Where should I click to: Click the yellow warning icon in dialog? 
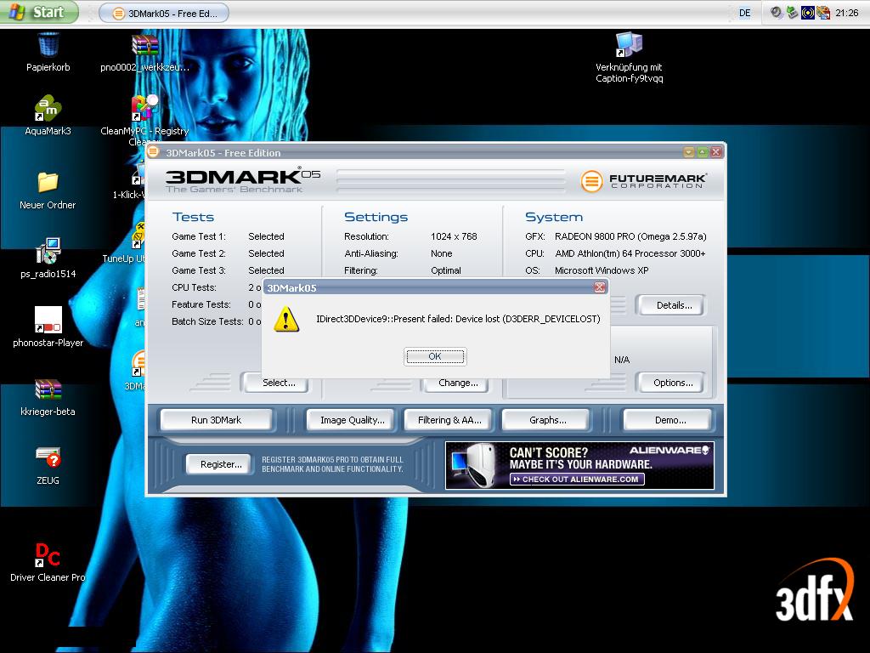(x=286, y=320)
